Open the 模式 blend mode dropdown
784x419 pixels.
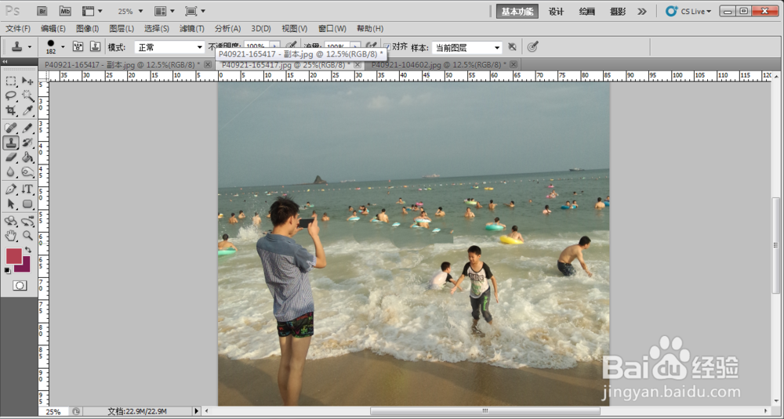[169, 48]
